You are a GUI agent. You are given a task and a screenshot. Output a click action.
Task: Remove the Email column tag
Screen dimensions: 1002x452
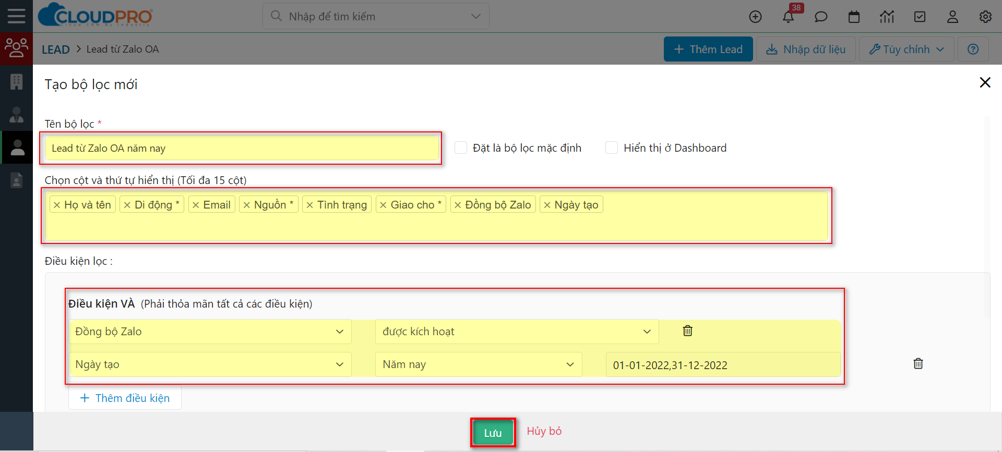[196, 205]
